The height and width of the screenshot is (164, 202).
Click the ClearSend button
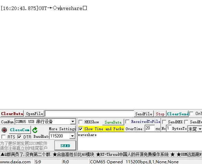(178, 114)
